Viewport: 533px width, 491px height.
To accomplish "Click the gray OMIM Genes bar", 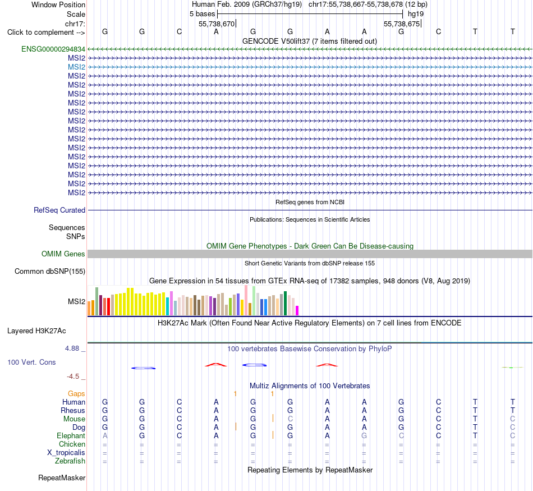I will (310, 254).
